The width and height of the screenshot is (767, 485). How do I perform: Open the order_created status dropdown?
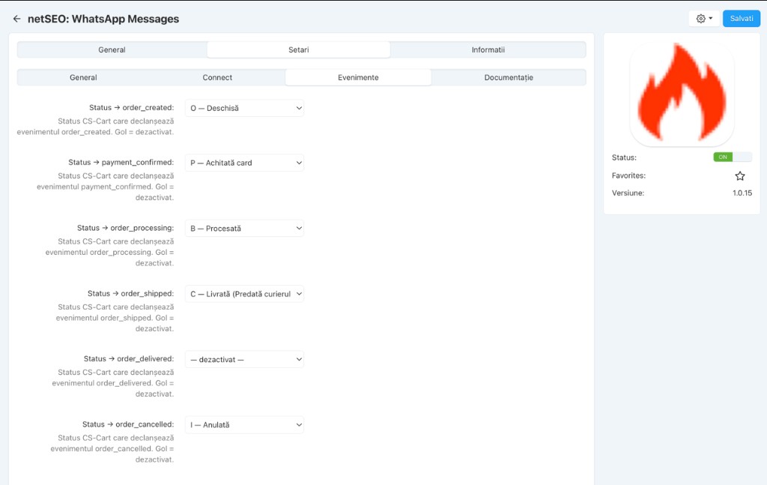244,108
